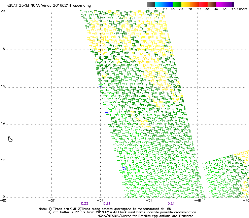Click the dark purple 45-50 knots legend segment
Viewport: 249px width, 218px height.
[229, 4]
